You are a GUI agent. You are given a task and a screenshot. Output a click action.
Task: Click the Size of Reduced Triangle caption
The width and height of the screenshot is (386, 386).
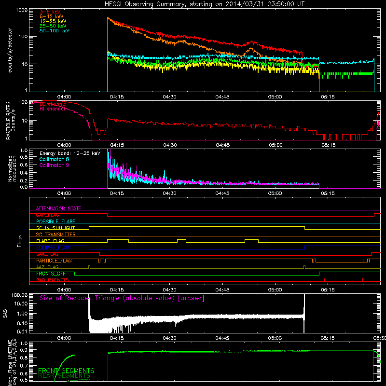pyautogui.click(x=122, y=298)
